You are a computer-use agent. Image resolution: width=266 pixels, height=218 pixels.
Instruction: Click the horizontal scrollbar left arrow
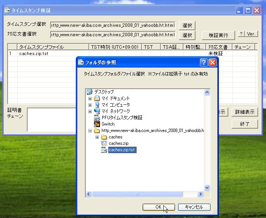(89, 194)
